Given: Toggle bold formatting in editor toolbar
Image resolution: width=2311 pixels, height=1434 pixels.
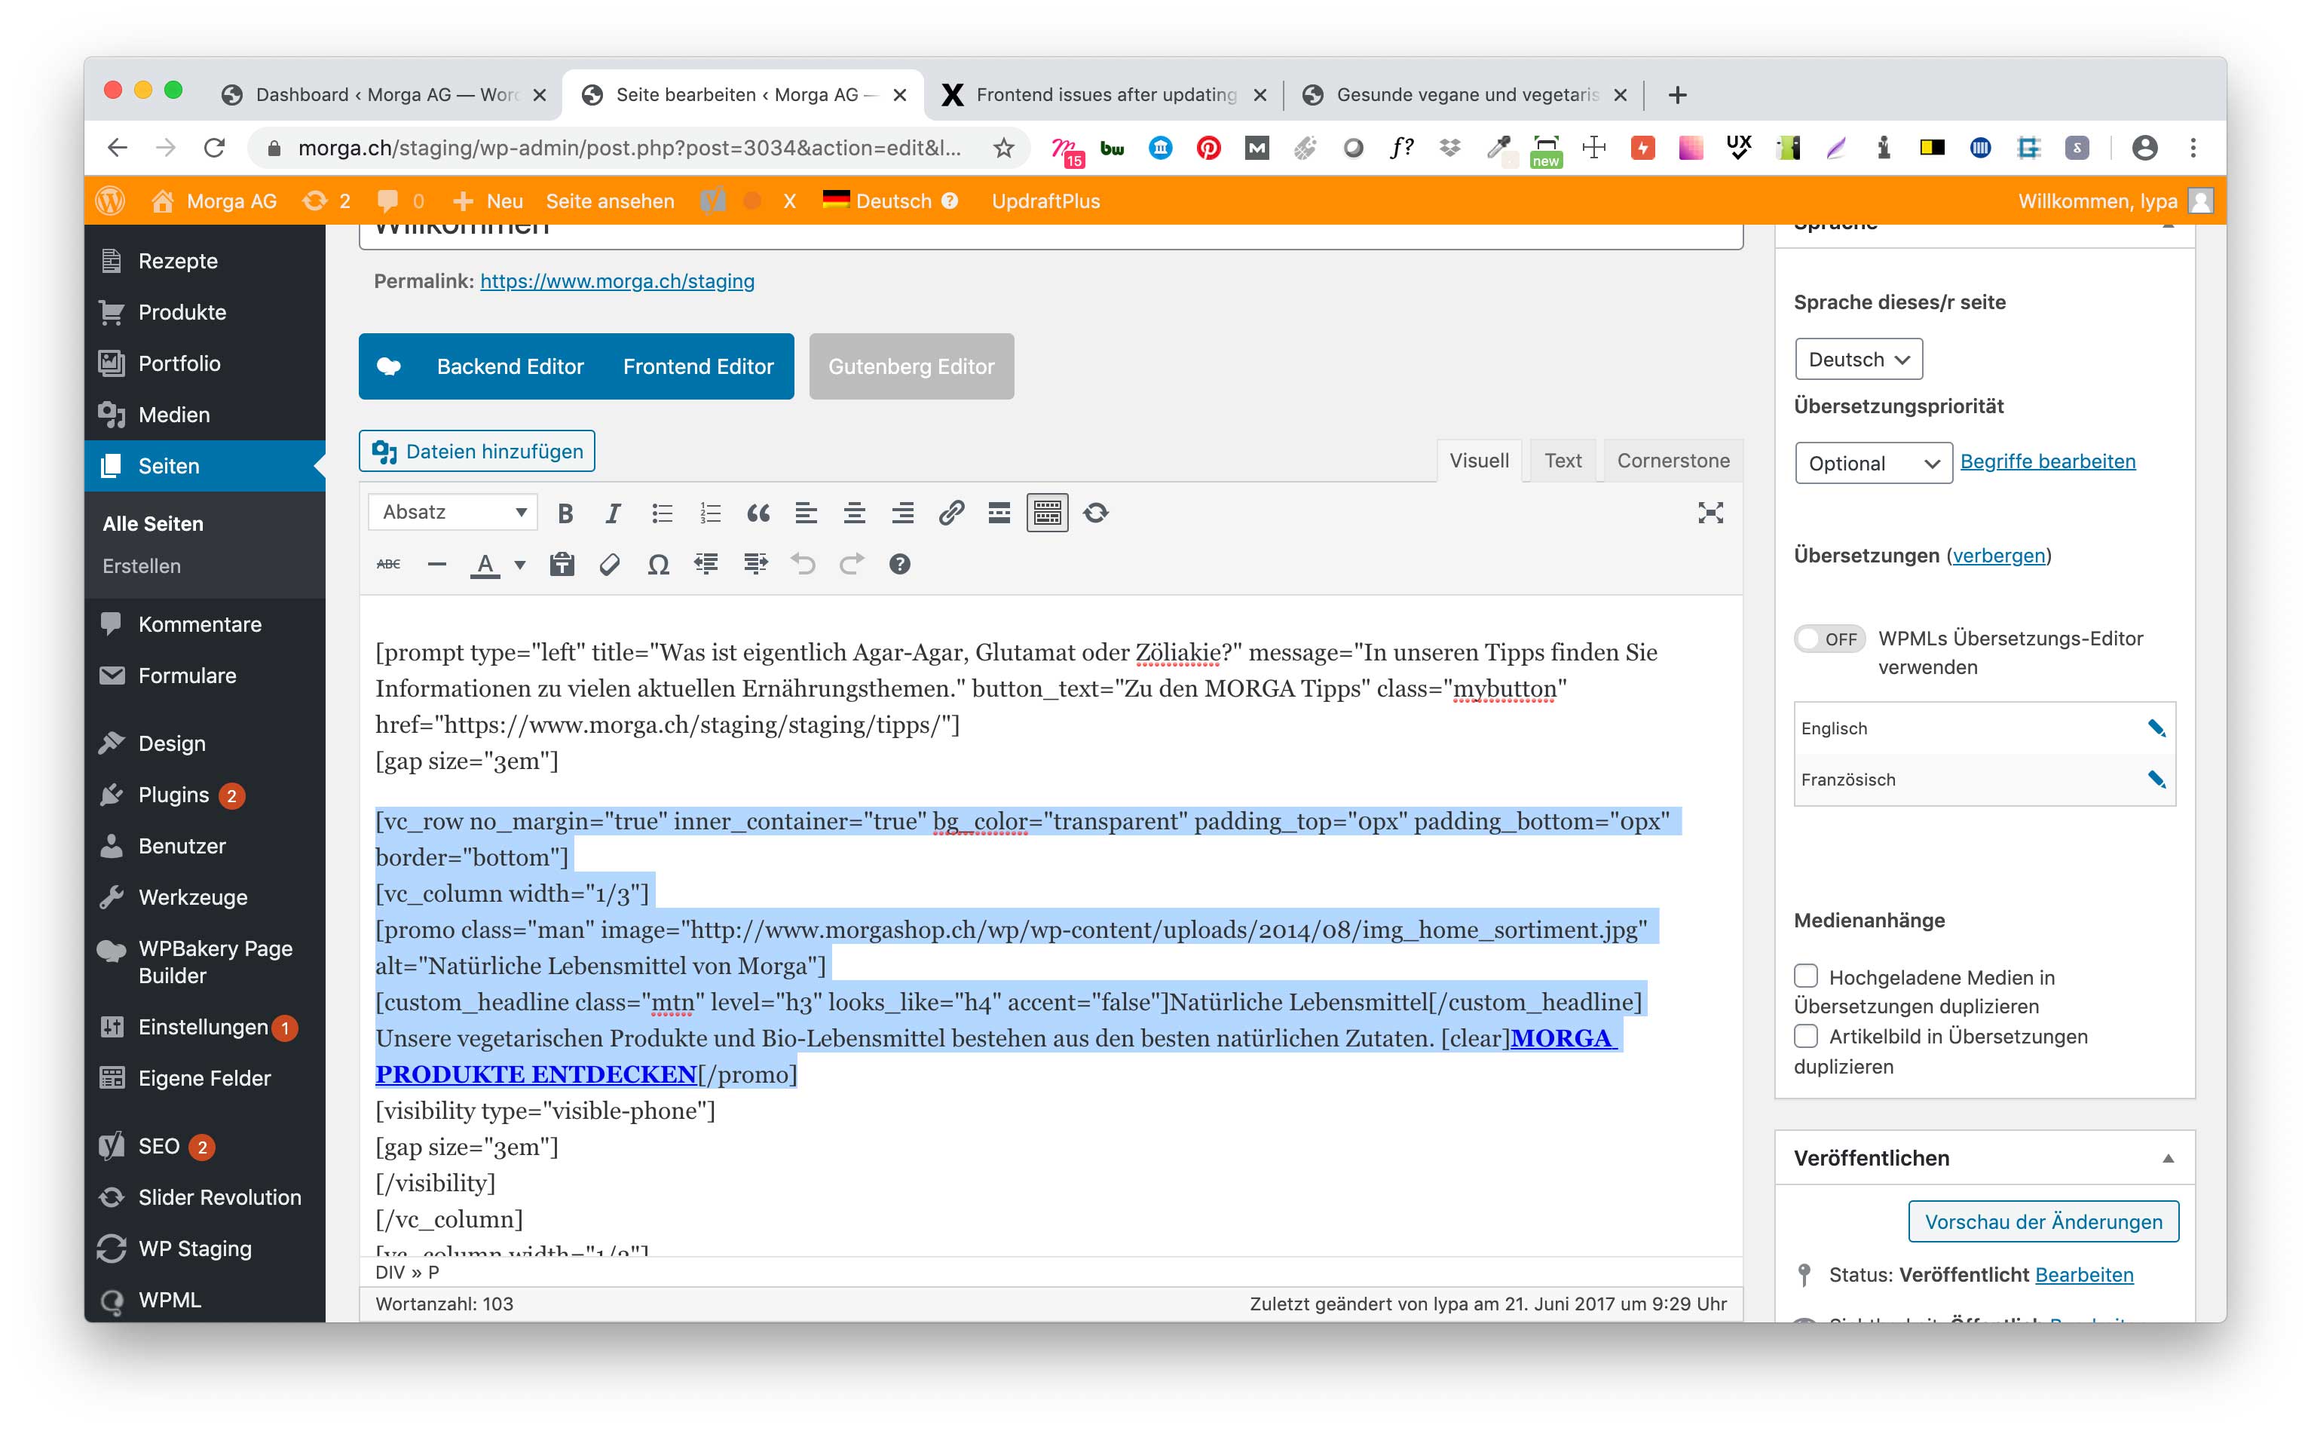Looking at the screenshot, I should (x=565, y=513).
